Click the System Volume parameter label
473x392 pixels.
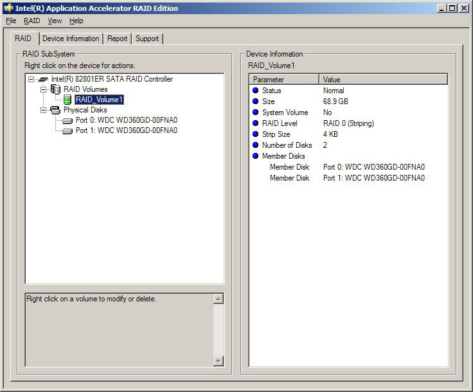(285, 112)
